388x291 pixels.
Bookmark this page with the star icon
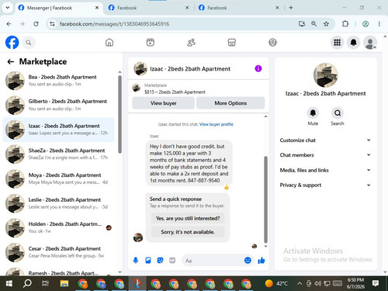(326, 24)
